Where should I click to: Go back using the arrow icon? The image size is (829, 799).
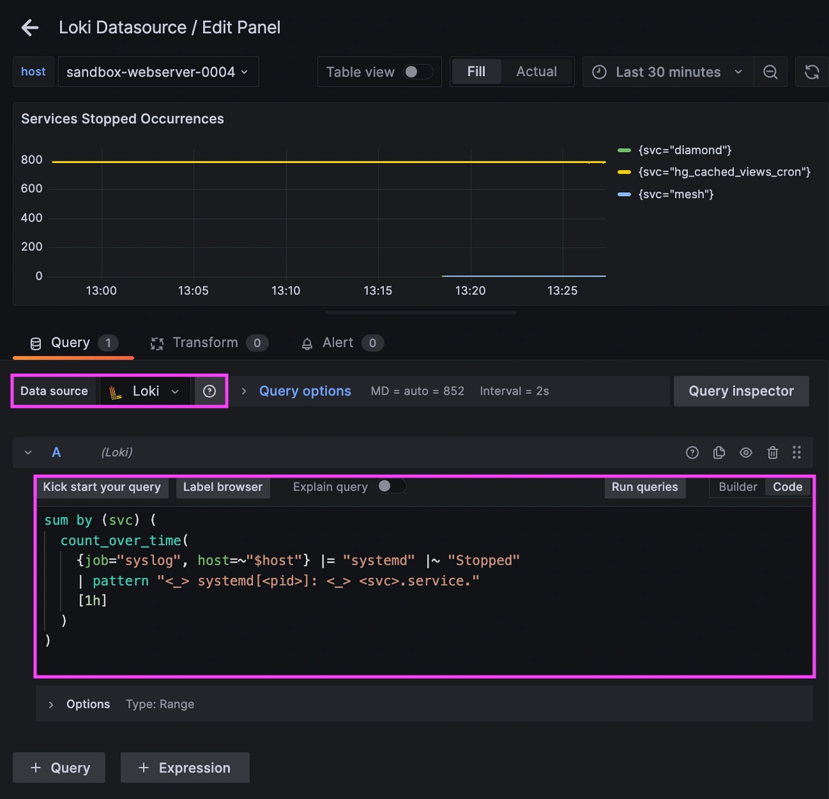click(30, 28)
